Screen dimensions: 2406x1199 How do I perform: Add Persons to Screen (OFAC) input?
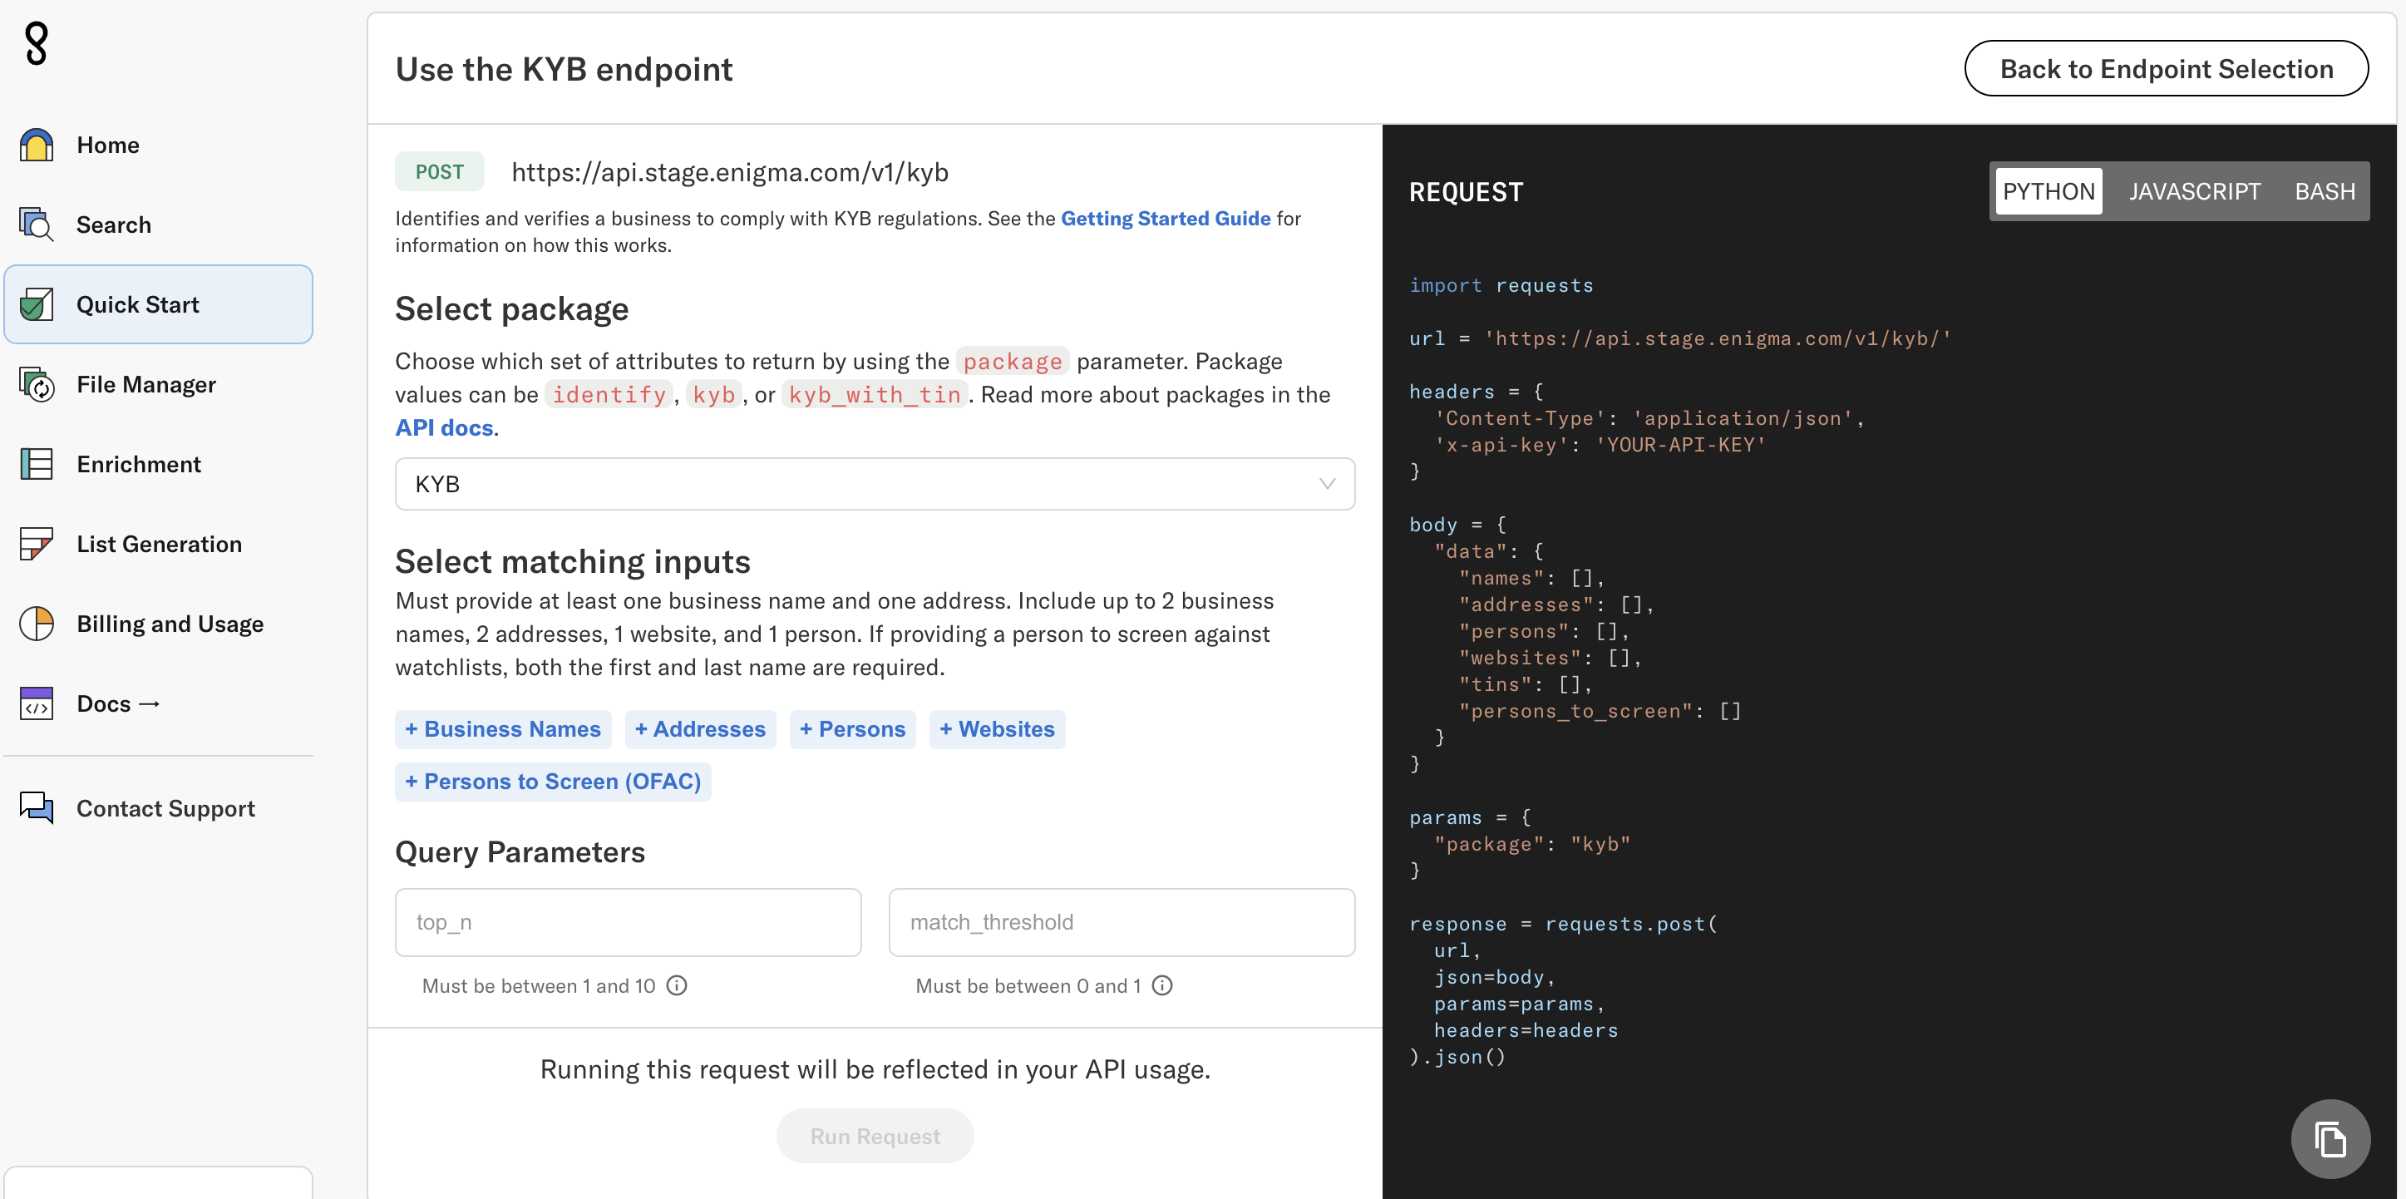(553, 782)
